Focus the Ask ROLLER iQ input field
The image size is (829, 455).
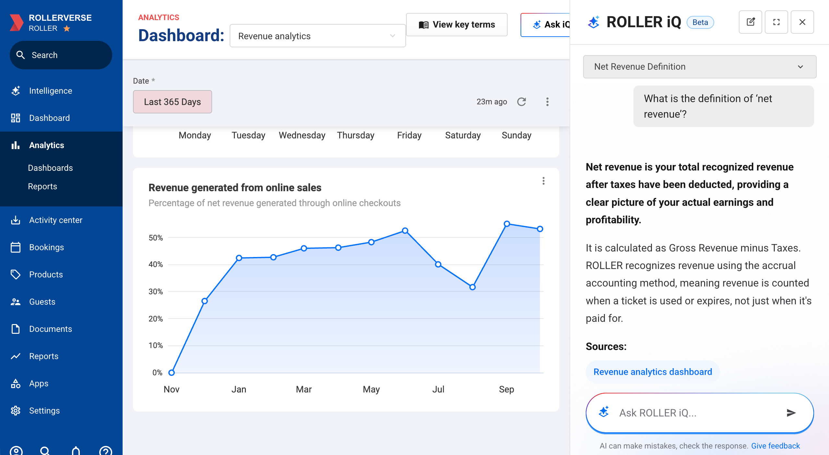(697, 413)
